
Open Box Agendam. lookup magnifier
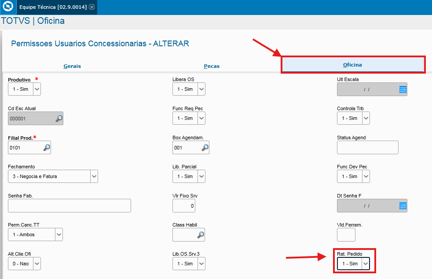click(205, 148)
